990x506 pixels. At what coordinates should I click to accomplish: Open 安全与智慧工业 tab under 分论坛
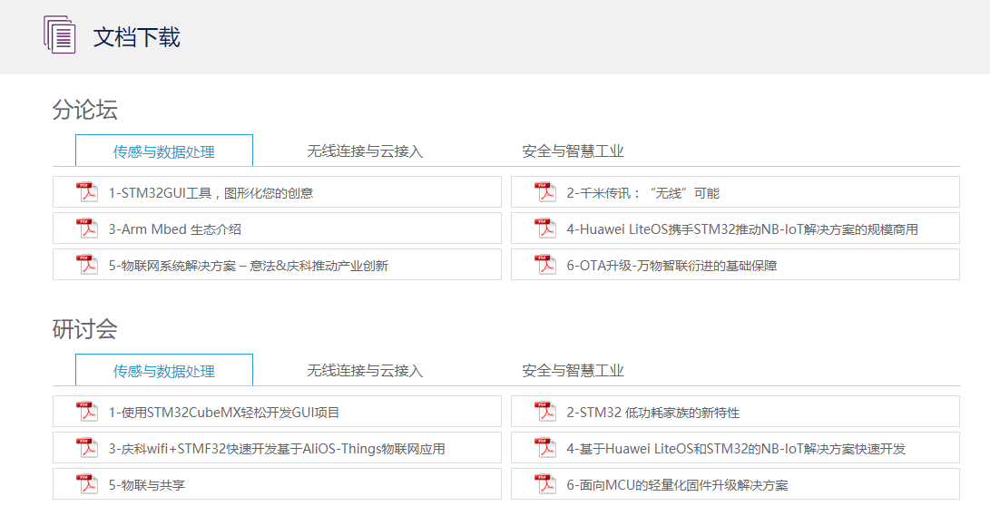(x=573, y=151)
